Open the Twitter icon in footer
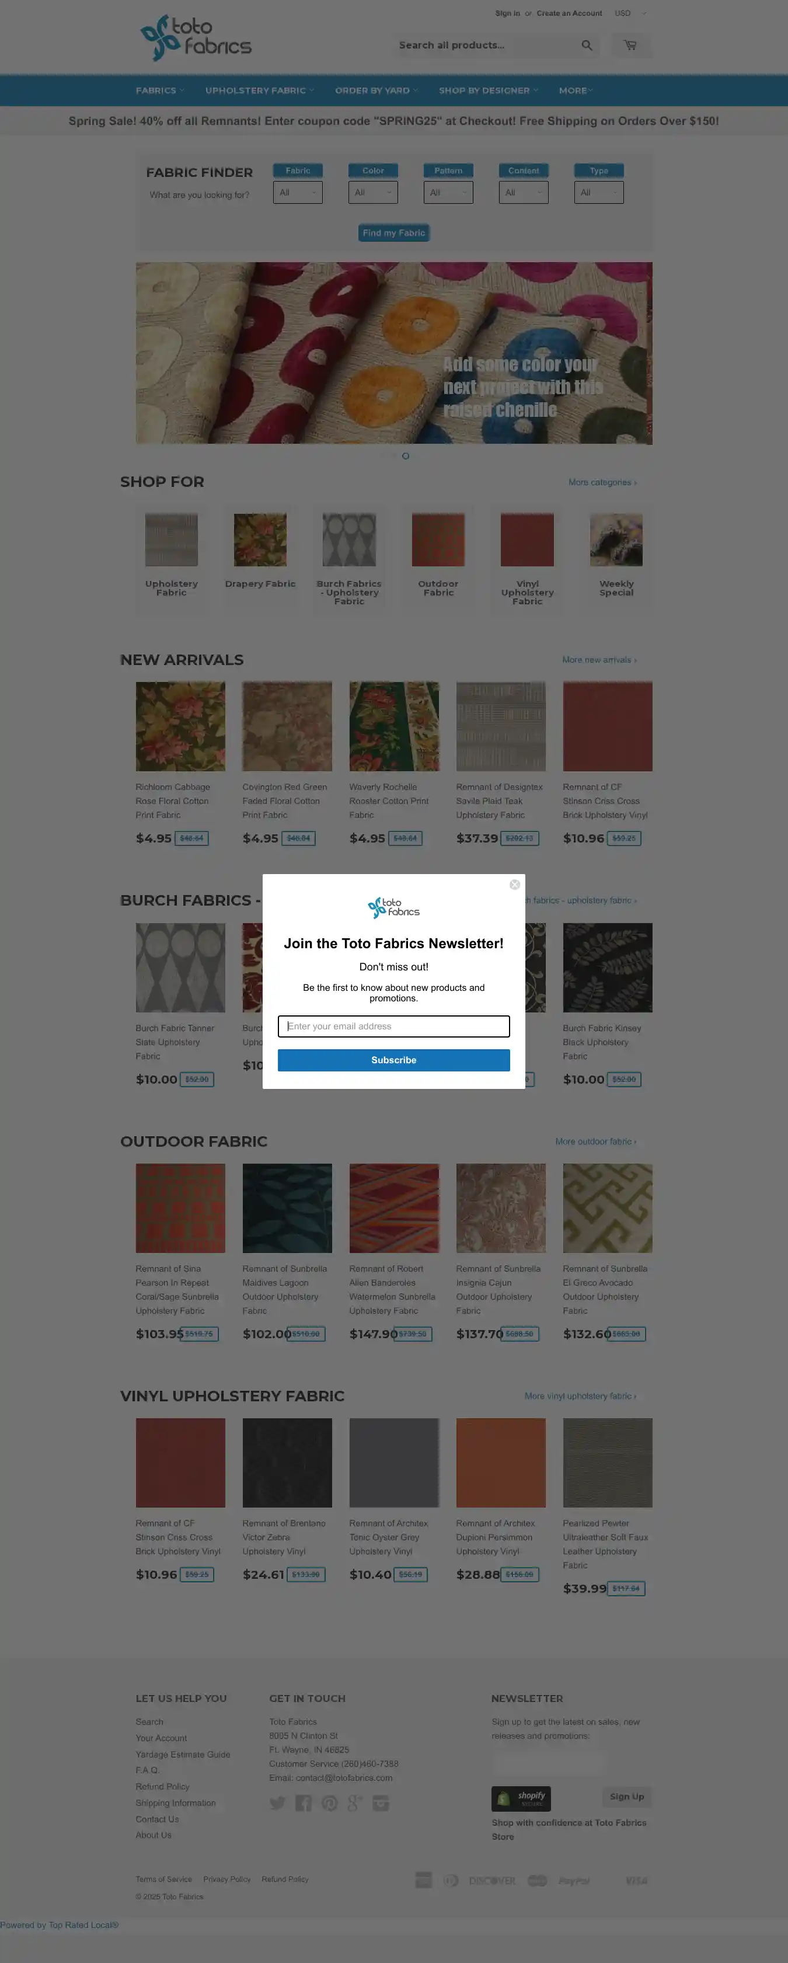Screen dimensions: 788x1963 (x=277, y=1802)
